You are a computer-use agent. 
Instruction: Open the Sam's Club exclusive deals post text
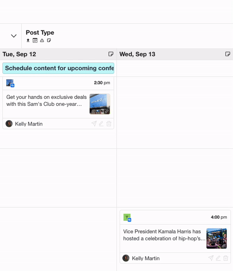point(47,101)
